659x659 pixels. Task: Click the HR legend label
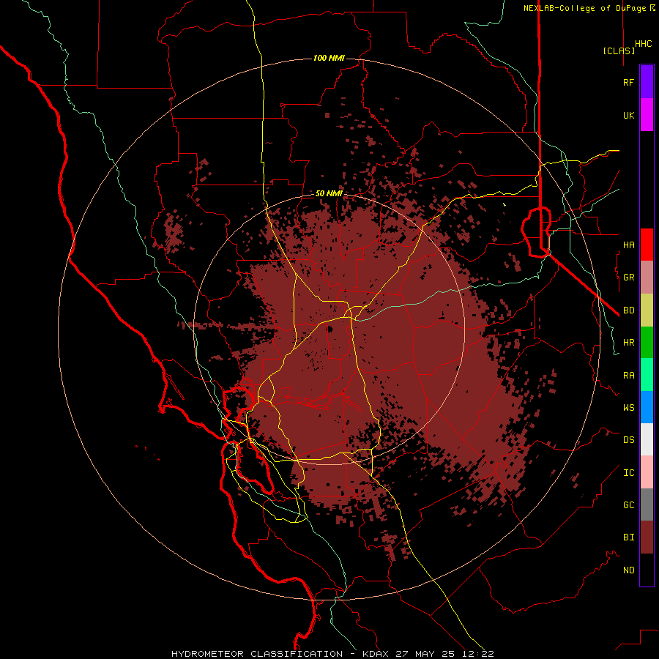[628, 343]
